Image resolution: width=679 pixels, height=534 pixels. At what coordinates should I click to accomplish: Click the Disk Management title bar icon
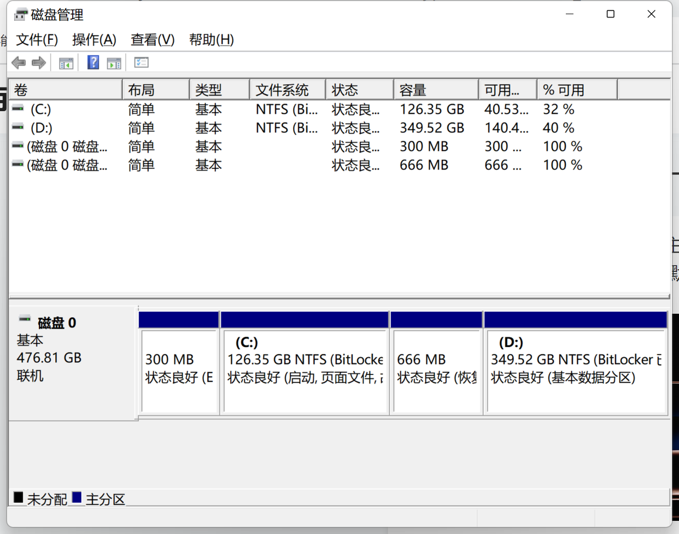tap(21, 14)
